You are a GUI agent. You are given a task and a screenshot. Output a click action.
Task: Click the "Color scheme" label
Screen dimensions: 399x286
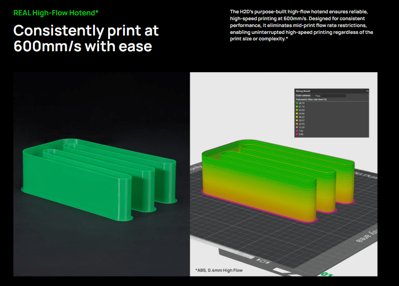point(303,96)
